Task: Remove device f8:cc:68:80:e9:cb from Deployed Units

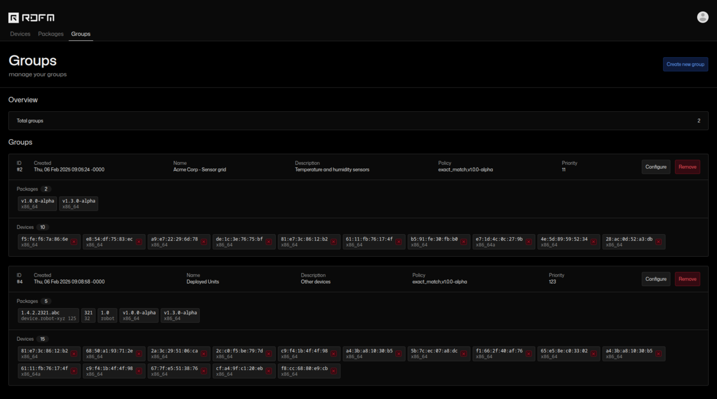Action: (x=333, y=370)
